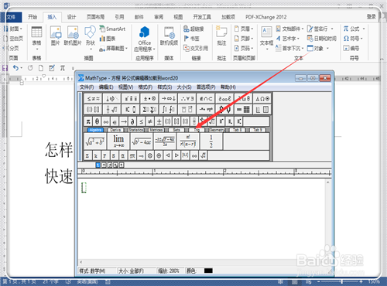Insert 联机图片 online picture in Word
387x286 pixels.
(x=73, y=36)
